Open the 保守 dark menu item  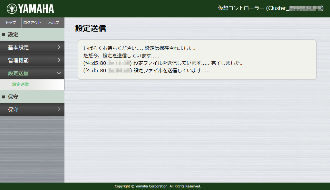click(x=32, y=110)
